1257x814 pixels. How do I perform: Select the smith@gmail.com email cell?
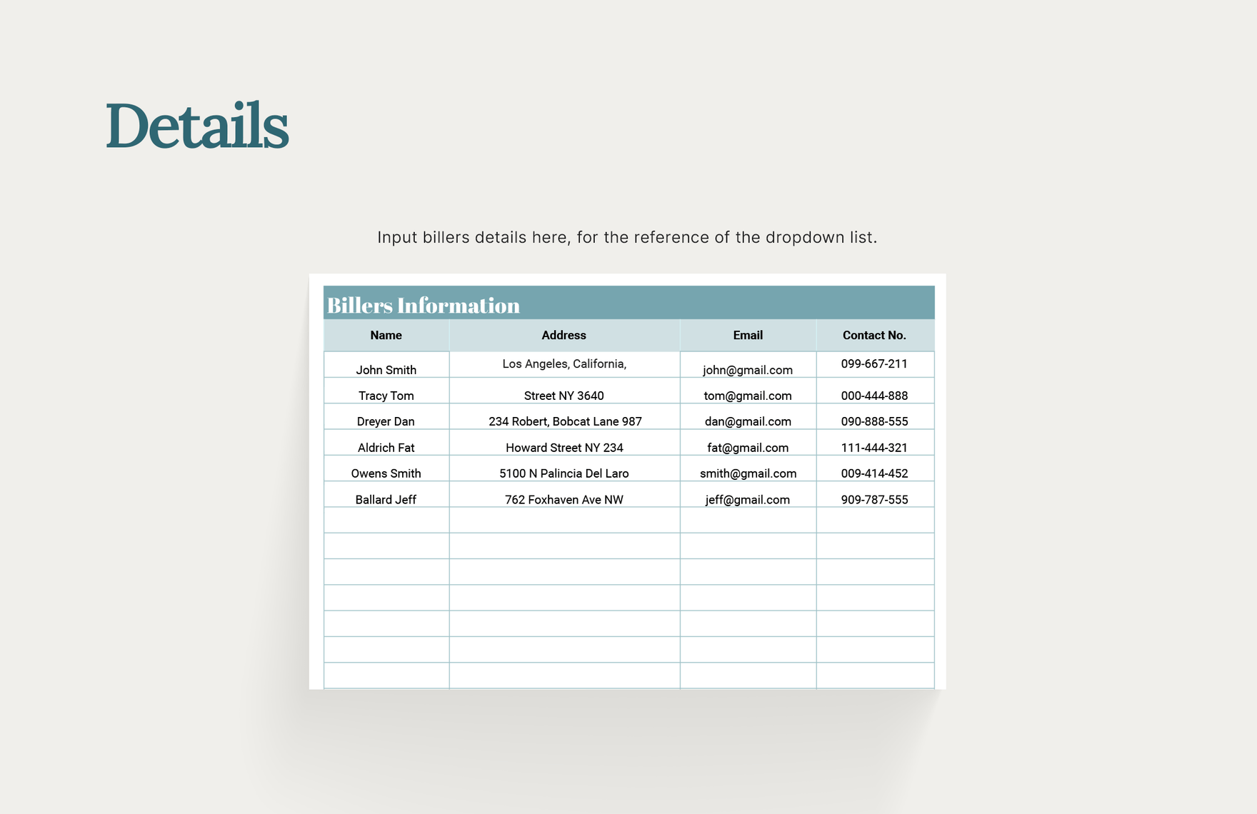[x=748, y=468]
